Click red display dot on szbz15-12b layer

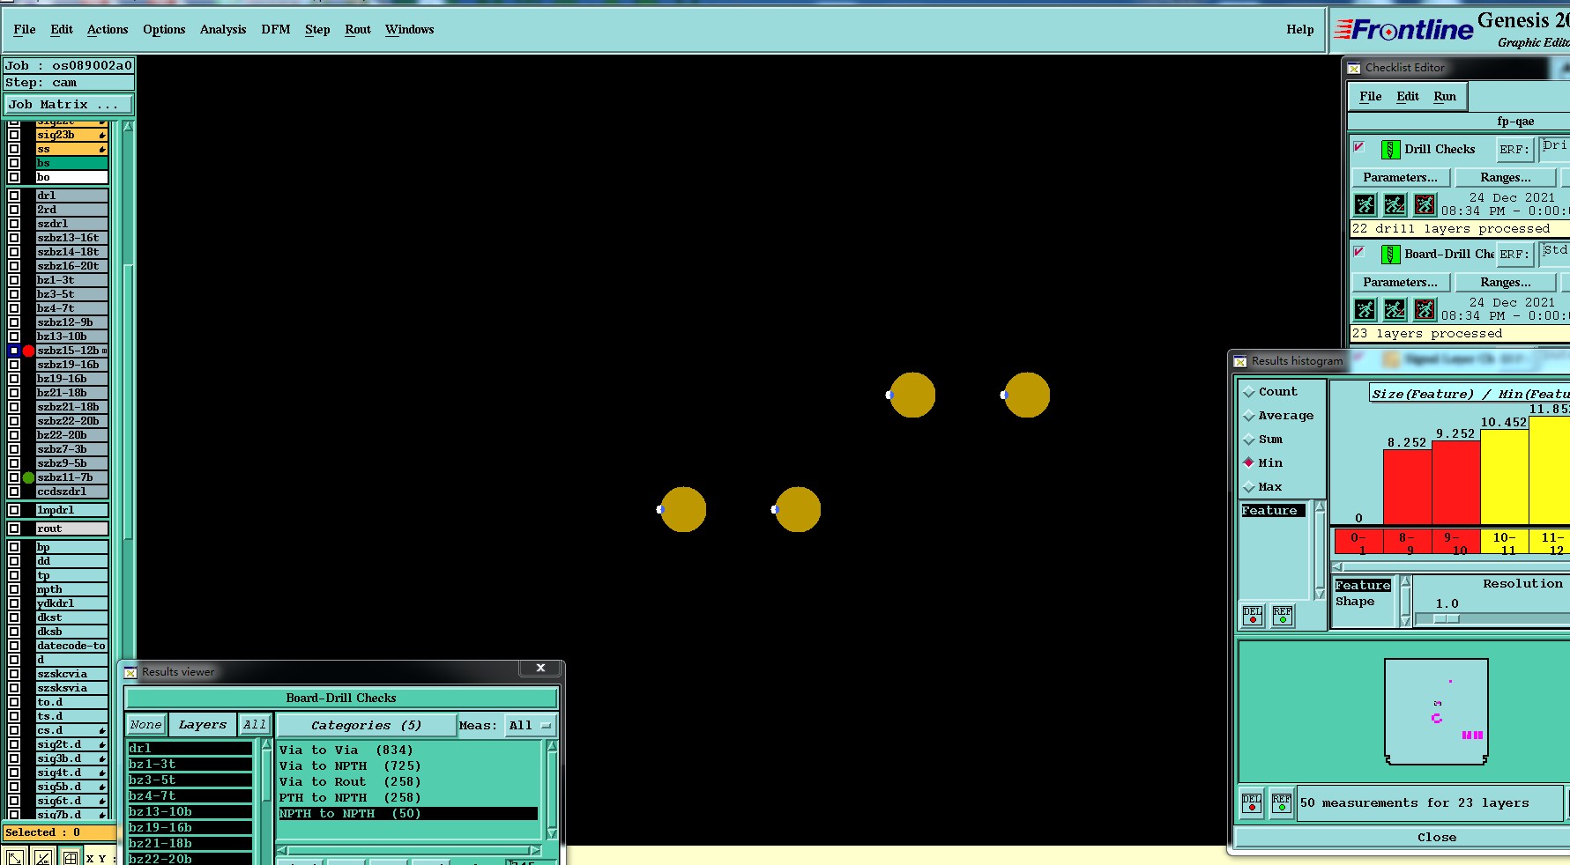tap(28, 351)
